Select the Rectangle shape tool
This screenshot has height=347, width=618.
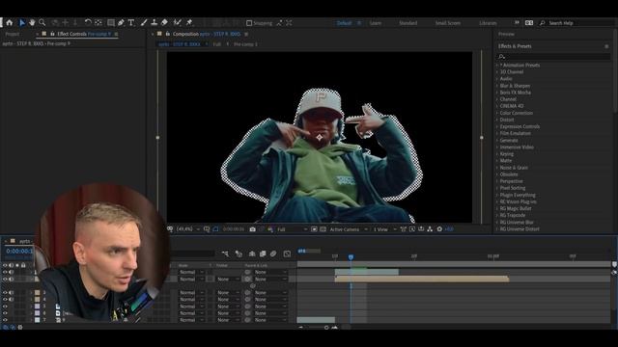[111, 23]
